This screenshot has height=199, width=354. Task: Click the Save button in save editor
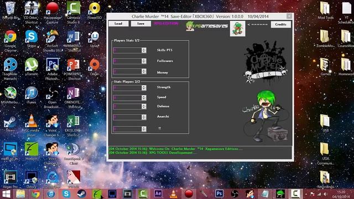(x=140, y=24)
